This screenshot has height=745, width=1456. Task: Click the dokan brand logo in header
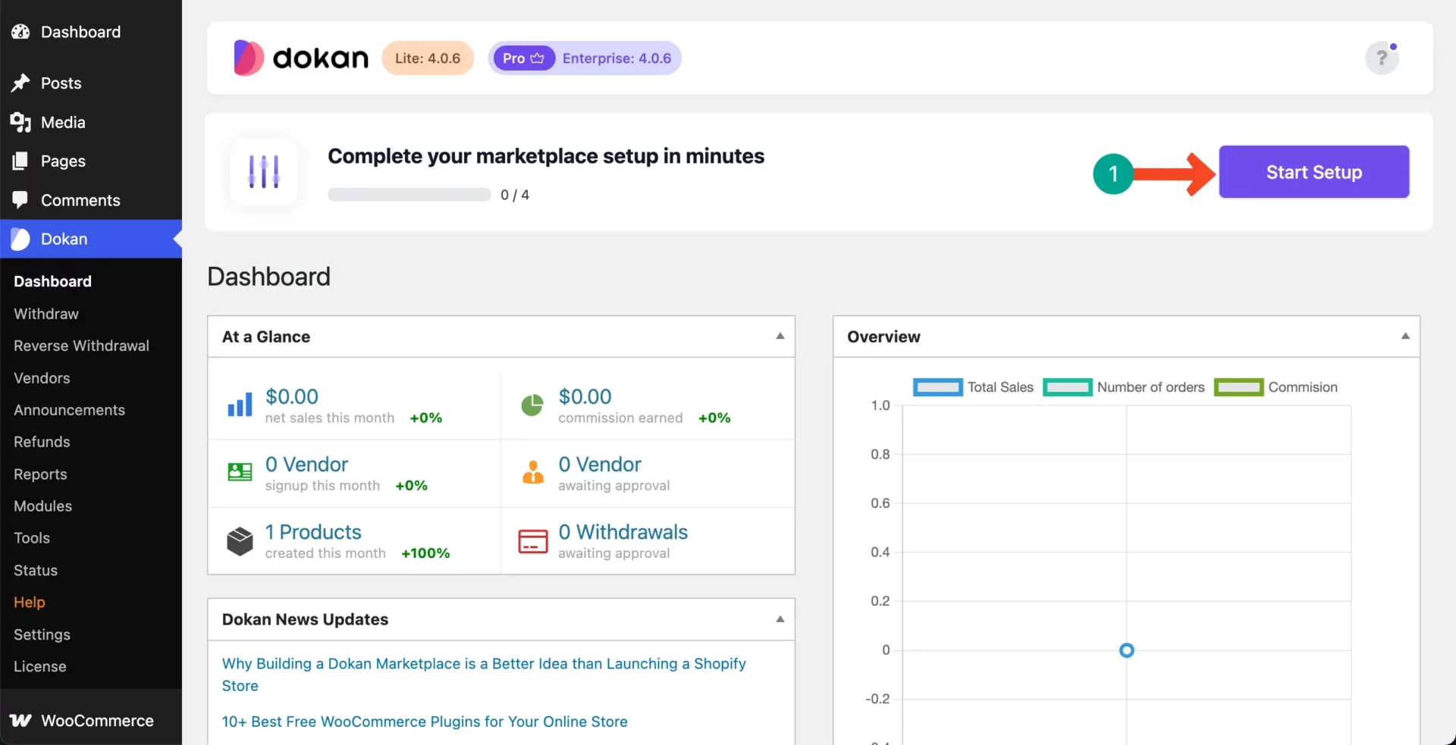pos(301,58)
